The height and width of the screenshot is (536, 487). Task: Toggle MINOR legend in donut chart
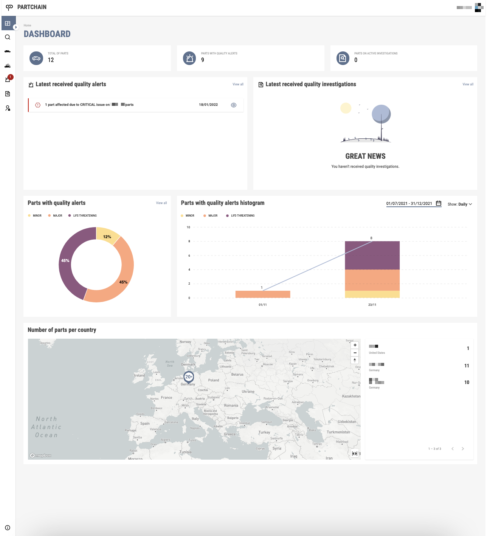35,215
